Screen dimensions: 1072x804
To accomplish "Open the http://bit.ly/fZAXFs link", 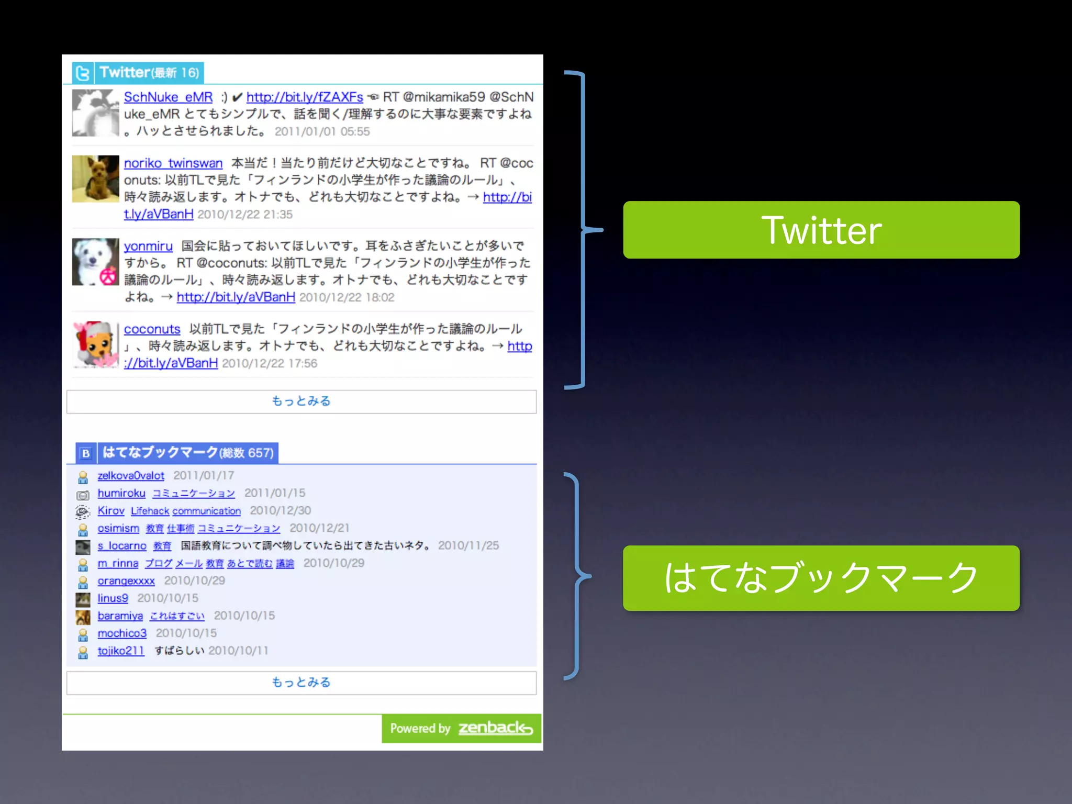I will coord(305,97).
